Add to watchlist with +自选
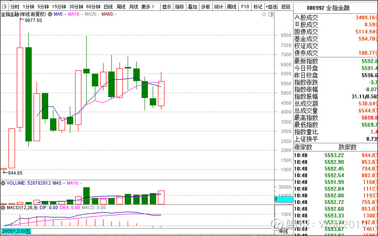378x236 pixels. pyautogui.click(x=271, y=7)
